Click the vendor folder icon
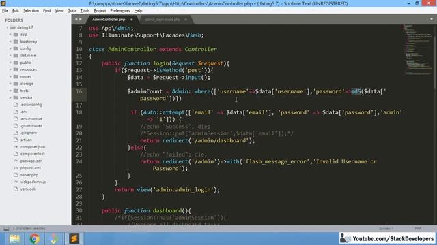 [16, 97]
